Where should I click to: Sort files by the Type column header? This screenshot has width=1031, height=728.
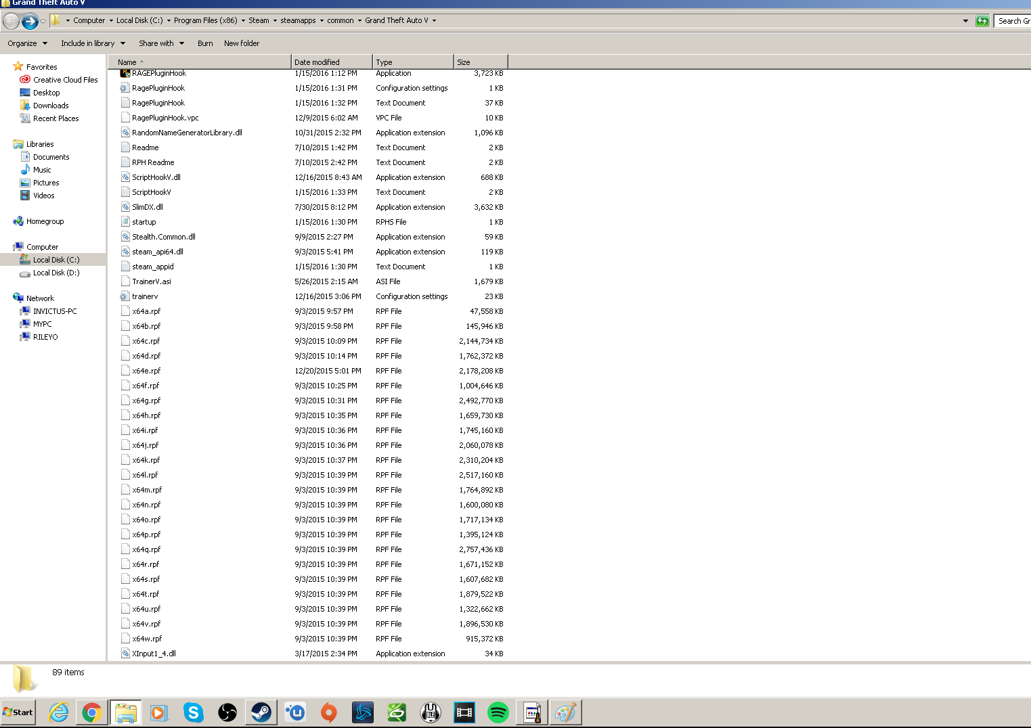[413, 62]
